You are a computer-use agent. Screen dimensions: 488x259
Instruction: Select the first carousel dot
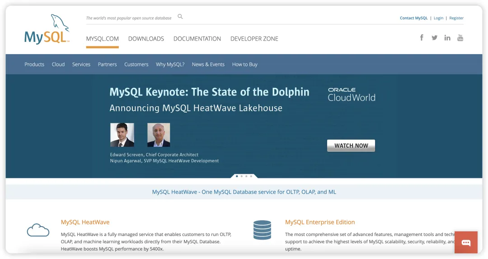[237, 176]
